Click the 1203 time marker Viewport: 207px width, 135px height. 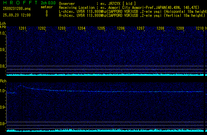62,29
